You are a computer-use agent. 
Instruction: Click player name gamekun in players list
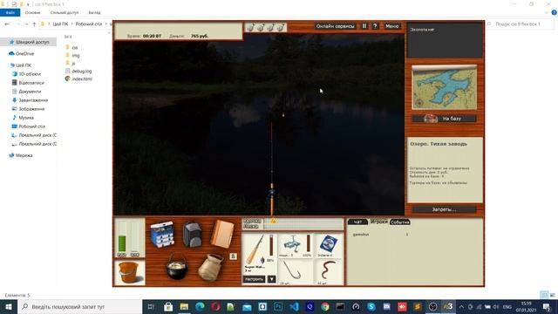point(360,235)
